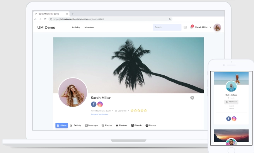Go back using browser back arrow

pos(36,19)
